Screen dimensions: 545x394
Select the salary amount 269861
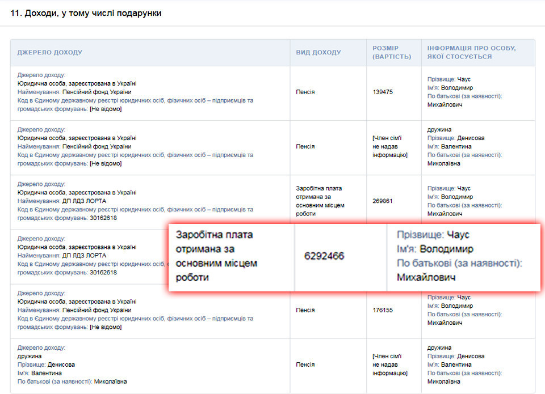(383, 201)
